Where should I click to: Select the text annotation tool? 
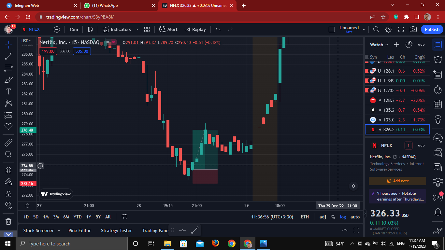click(x=8, y=91)
